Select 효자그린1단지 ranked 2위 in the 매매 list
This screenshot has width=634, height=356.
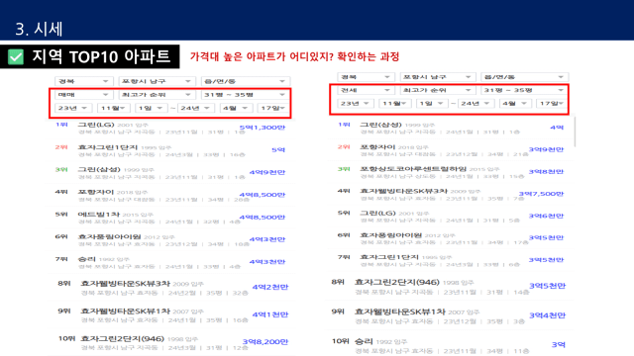coord(108,147)
